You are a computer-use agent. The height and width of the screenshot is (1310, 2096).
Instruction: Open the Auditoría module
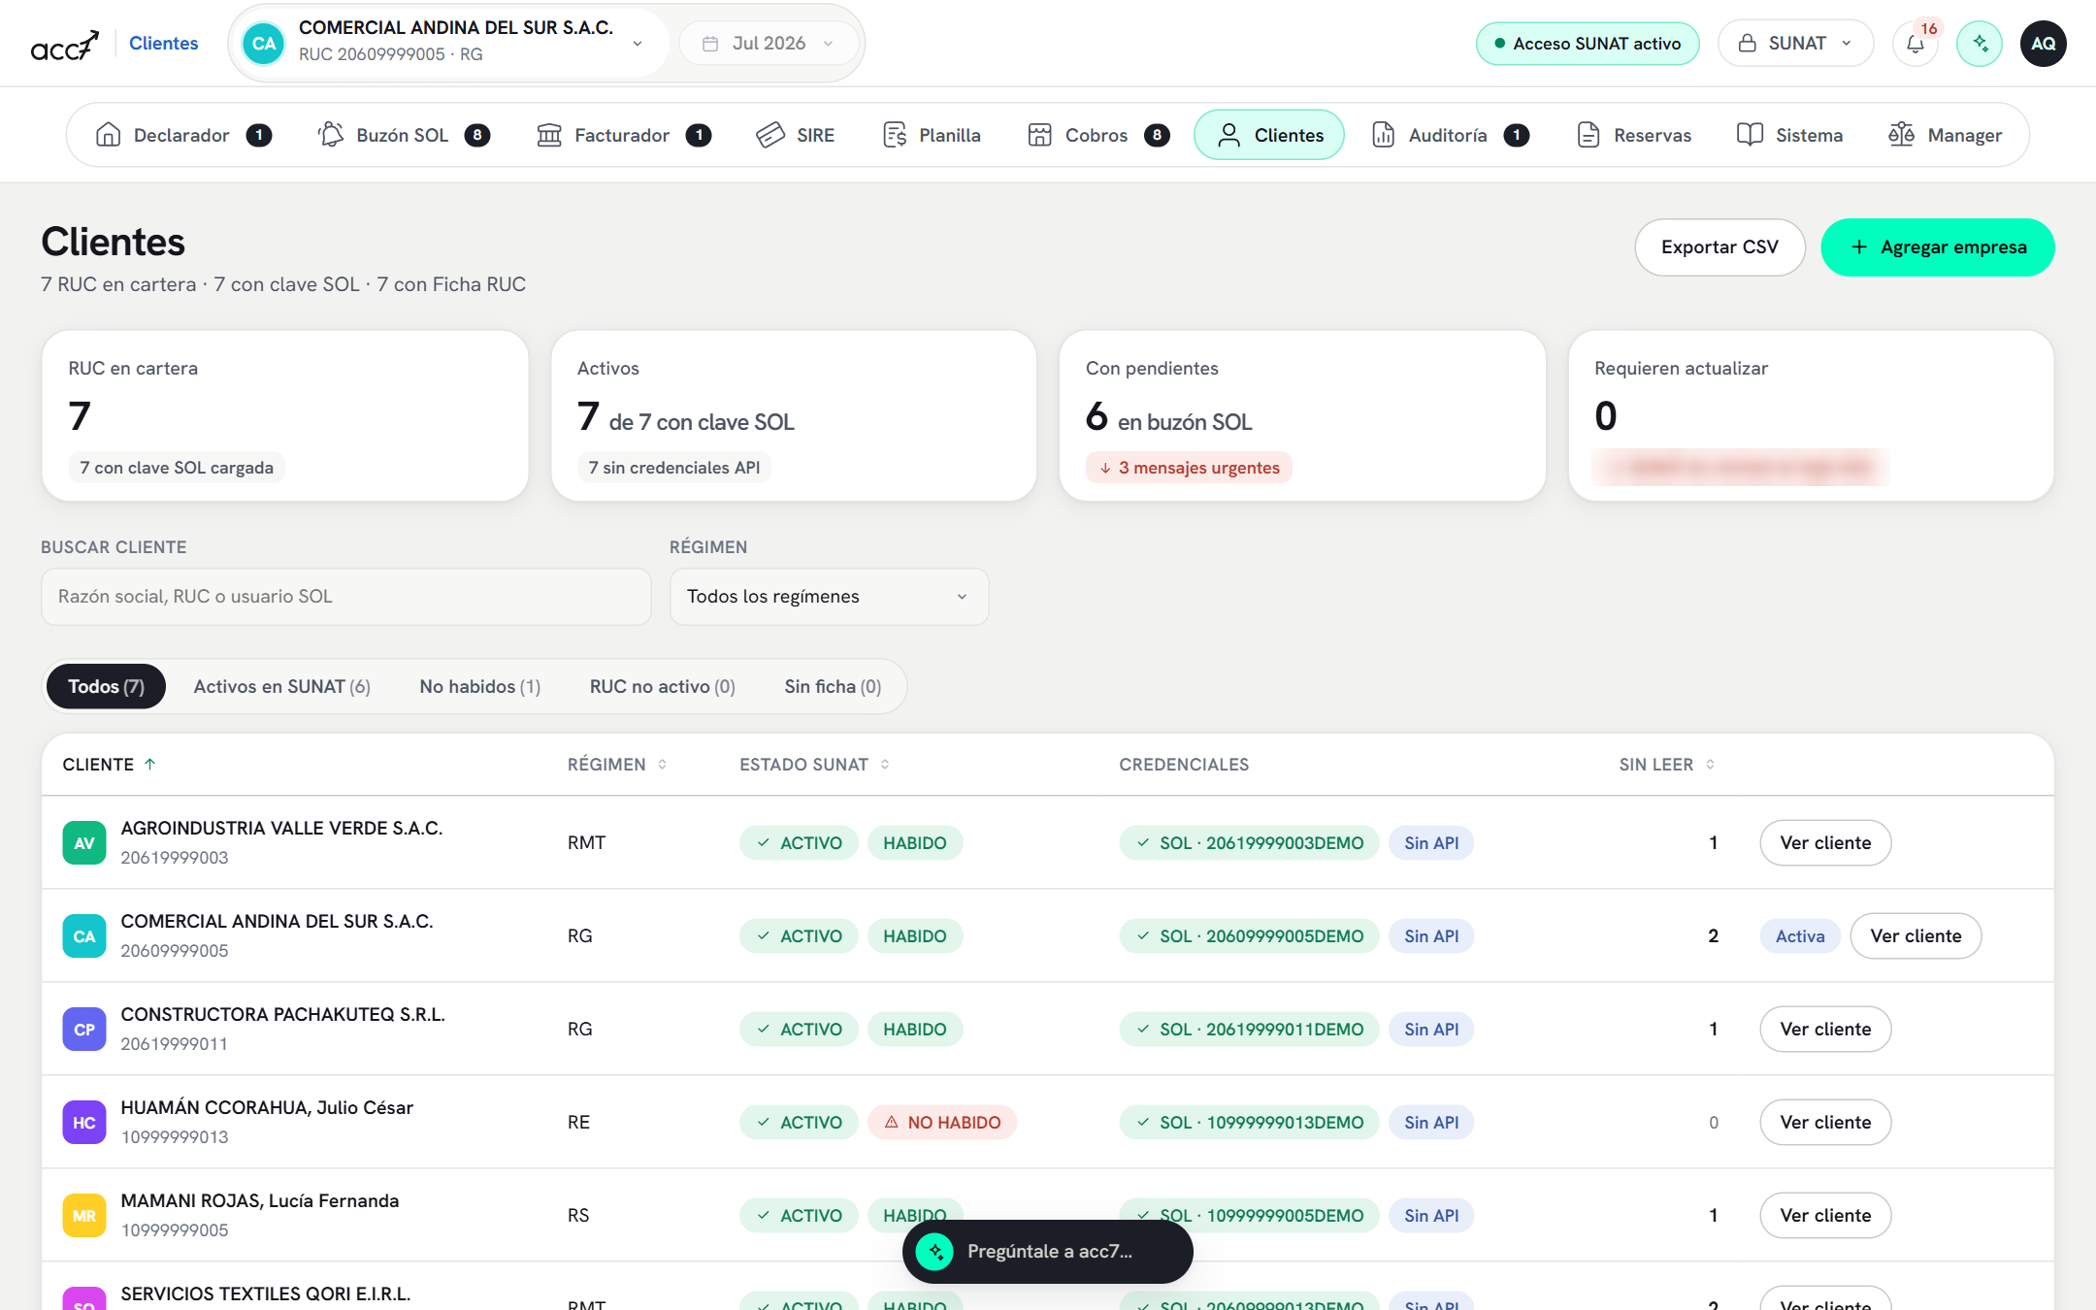tap(1450, 135)
